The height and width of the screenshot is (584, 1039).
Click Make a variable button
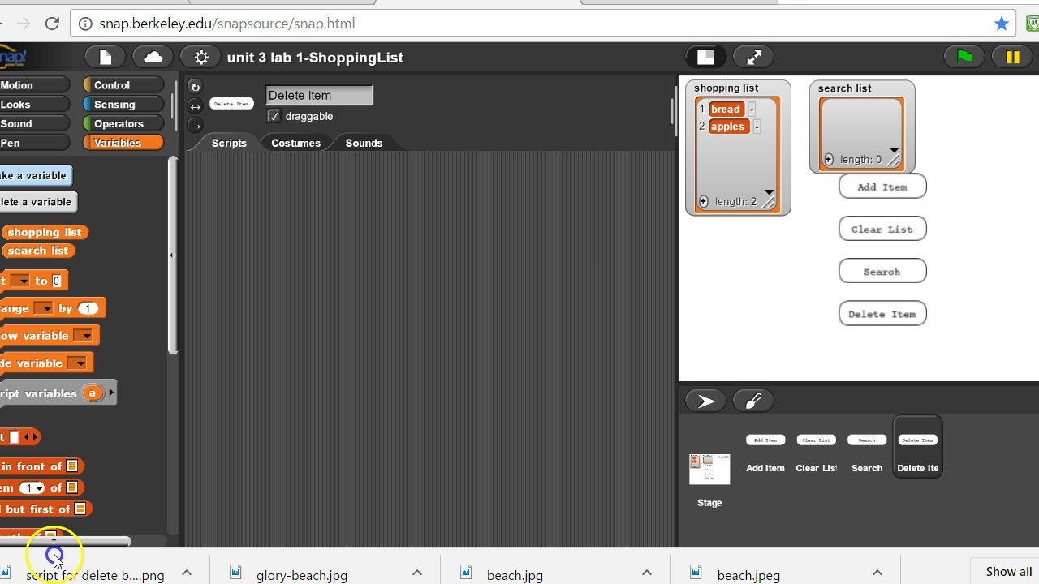(36, 175)
